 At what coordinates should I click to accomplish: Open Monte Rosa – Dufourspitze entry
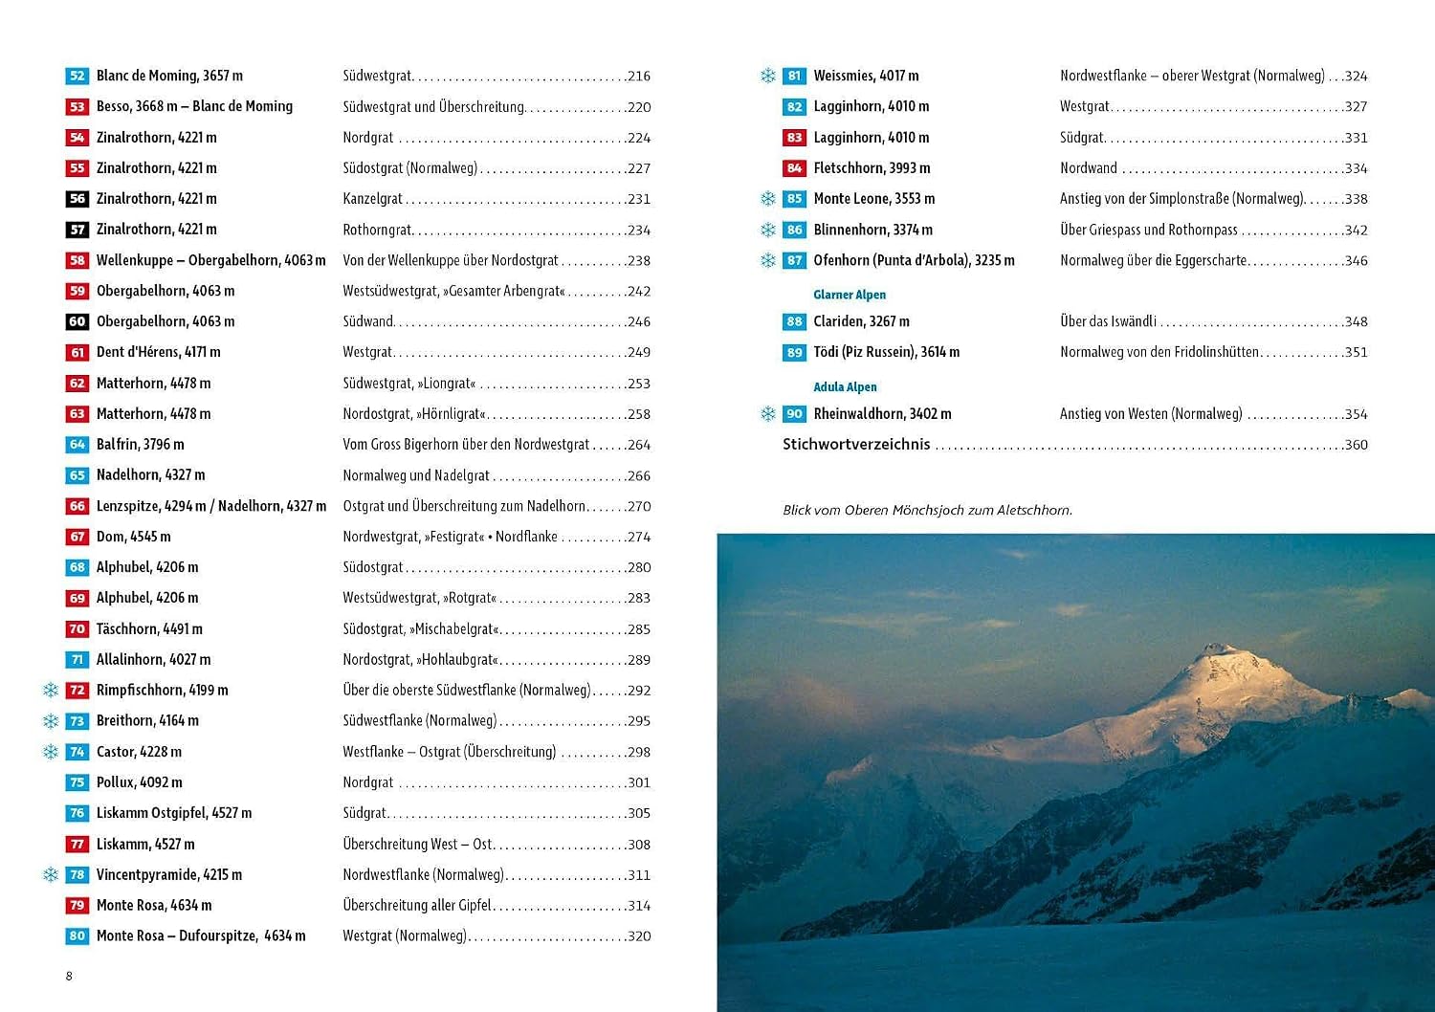pos(201,935)
